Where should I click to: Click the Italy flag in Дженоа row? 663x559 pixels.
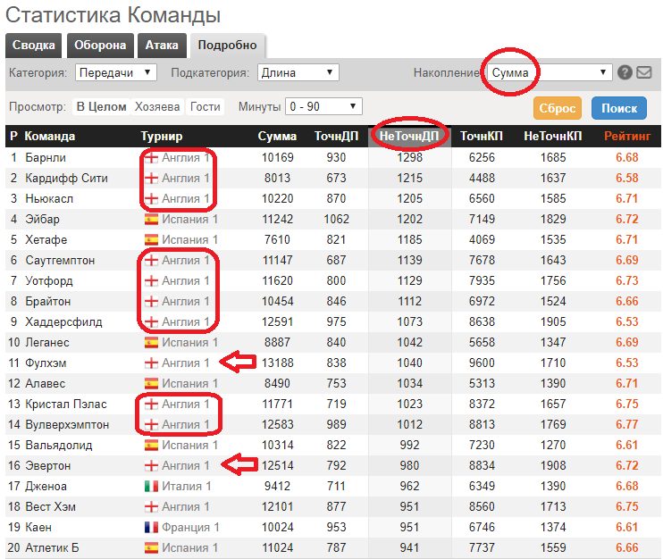[x=150, y=487]
